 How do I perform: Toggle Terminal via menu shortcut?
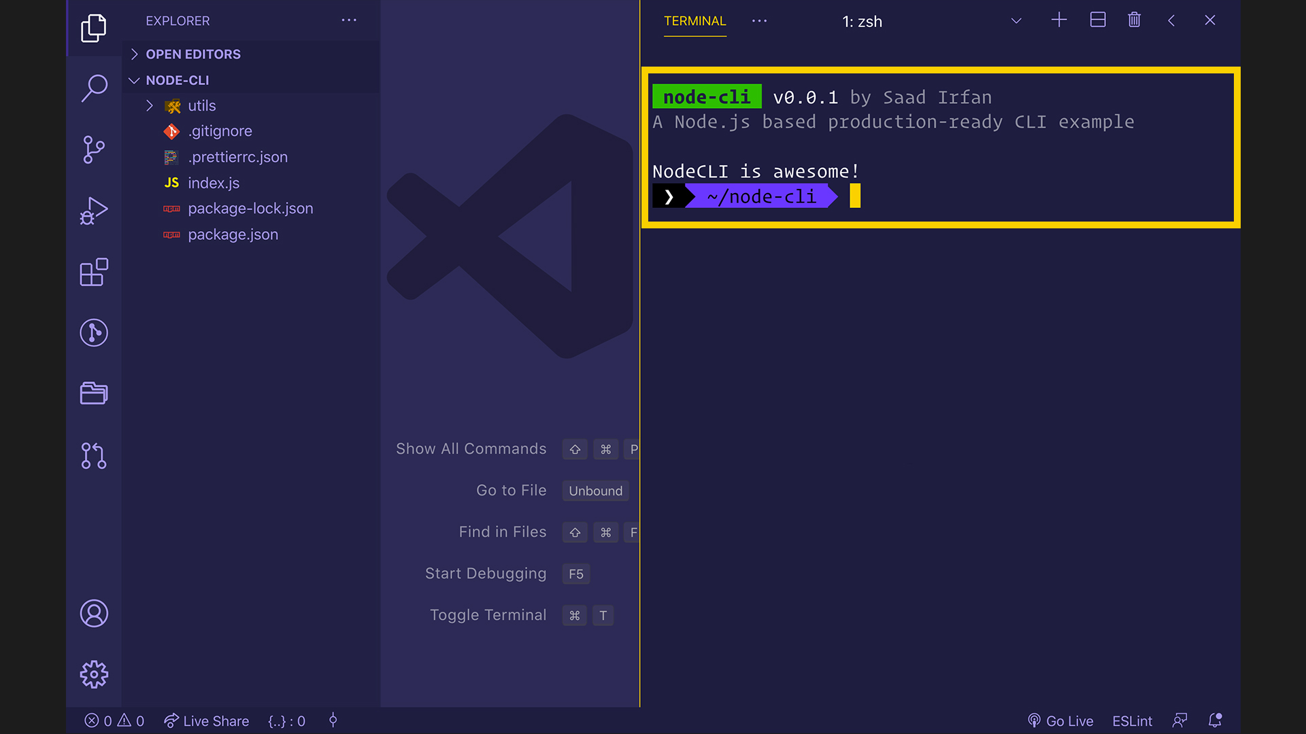click(487, 615)
